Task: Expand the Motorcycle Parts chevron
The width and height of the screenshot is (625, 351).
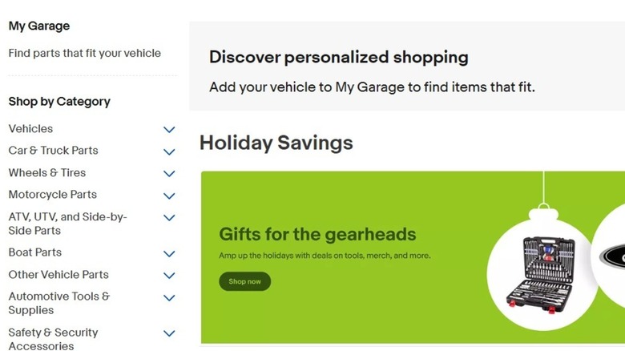Action: click(169, 196)
